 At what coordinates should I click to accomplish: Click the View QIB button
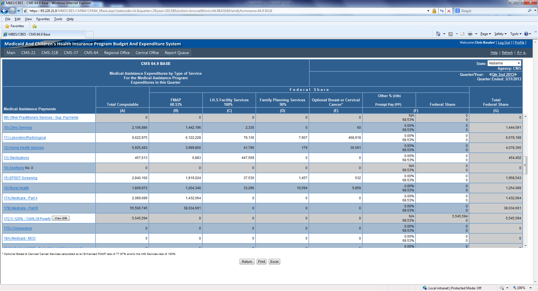pyautogui.click(x=61, y=218)
